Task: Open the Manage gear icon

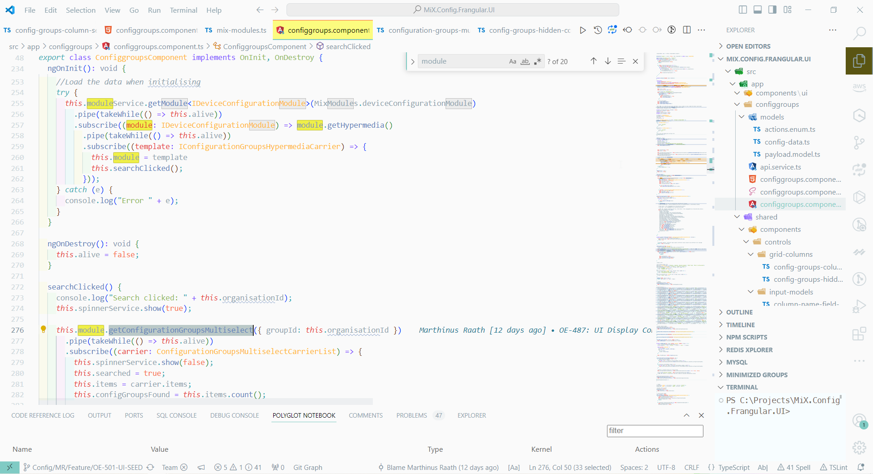Action: tap(859, 448)
